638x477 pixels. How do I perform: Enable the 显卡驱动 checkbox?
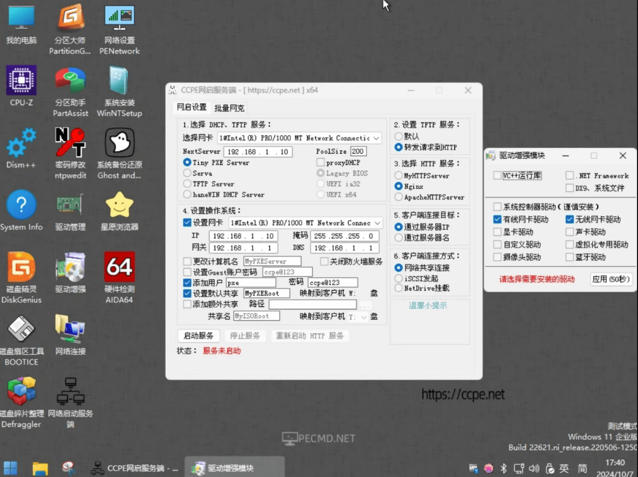click(497, 232)
